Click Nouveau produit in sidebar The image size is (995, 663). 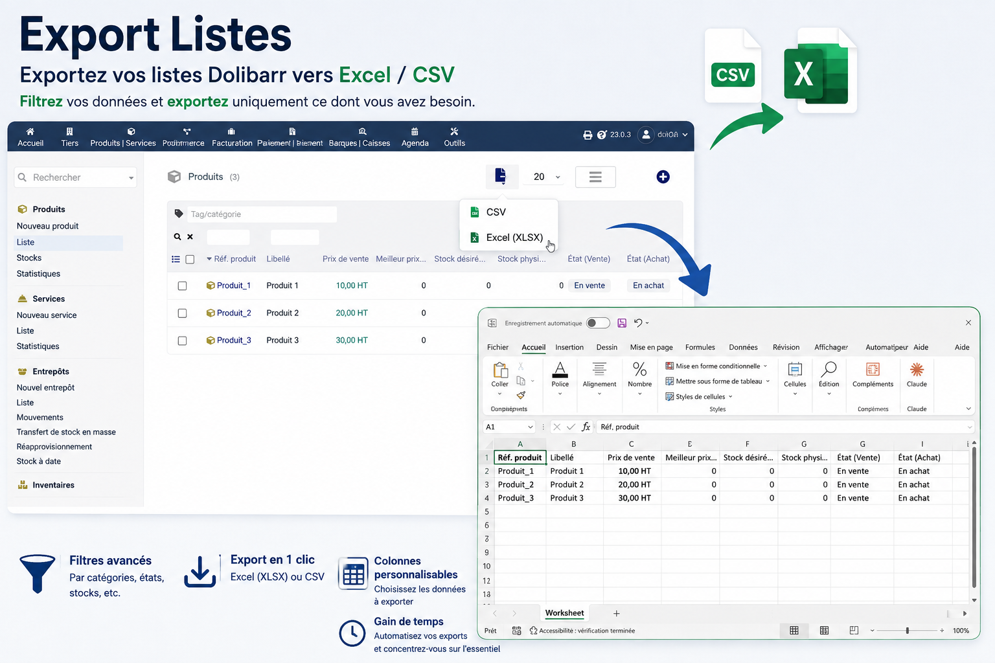47,226
